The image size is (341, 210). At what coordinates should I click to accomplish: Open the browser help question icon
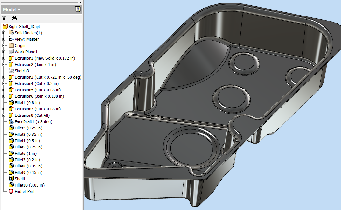click(78, 9)
